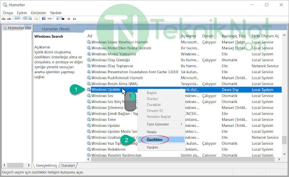
Task: Click the services list horizontal scroll left arrow
Action: 88,159
